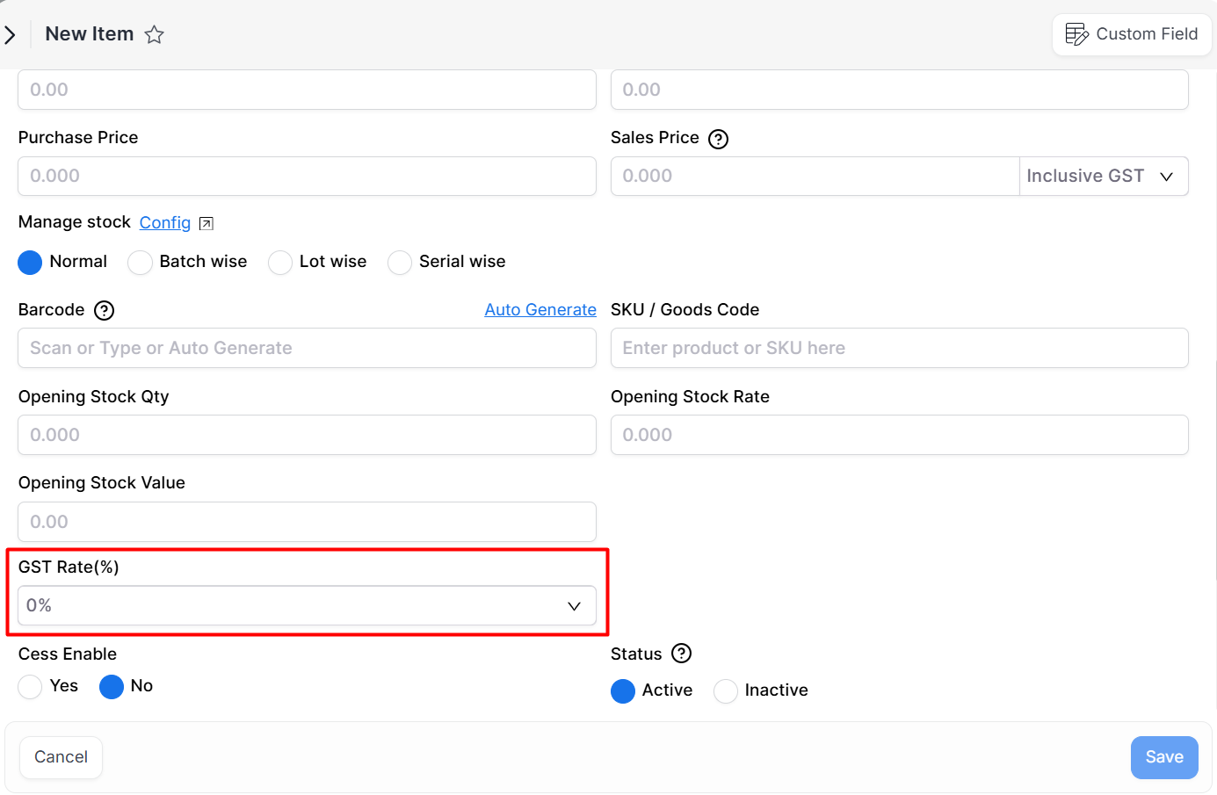Open the external link icon beside Config

(x=206, y=223)
